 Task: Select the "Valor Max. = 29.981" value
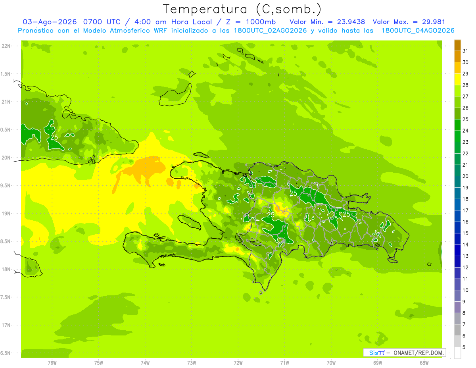409,22
